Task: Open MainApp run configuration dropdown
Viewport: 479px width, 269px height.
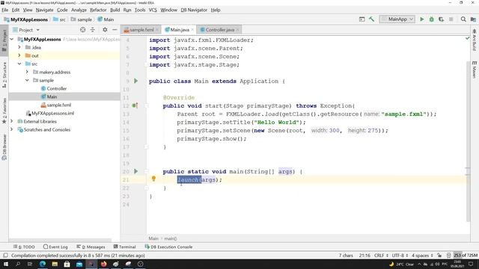Action: tap(397, 19)
